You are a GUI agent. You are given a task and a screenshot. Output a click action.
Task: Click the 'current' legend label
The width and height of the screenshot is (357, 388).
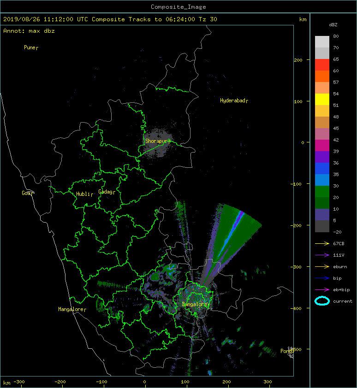(x=343, y=301)
